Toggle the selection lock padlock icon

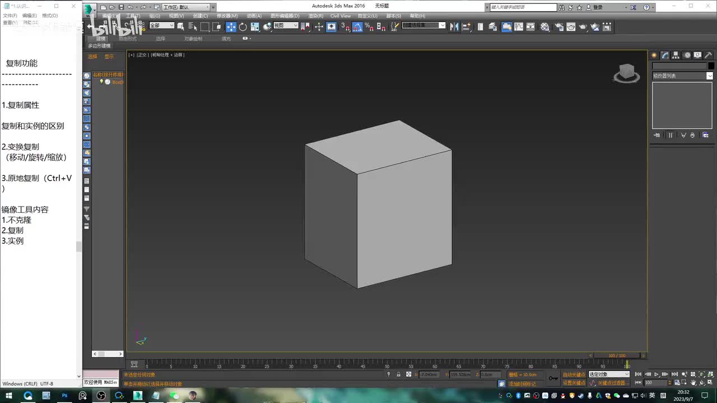click(398, 374)
